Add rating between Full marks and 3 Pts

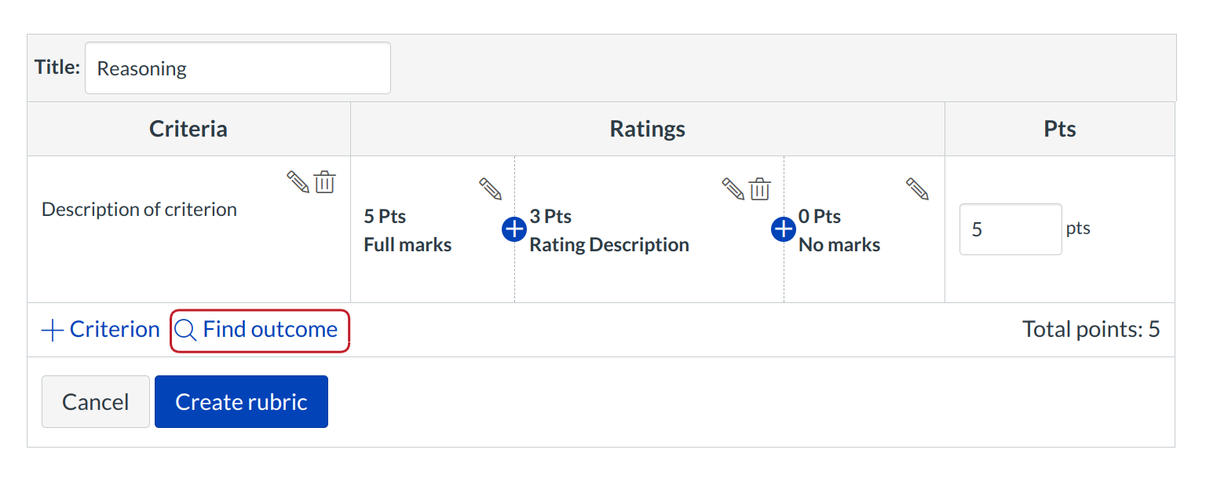[513, 229]
